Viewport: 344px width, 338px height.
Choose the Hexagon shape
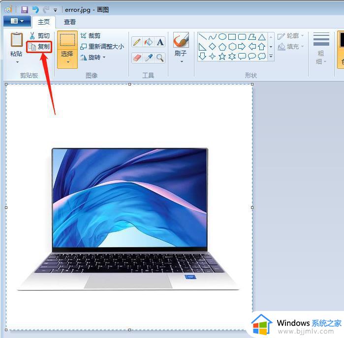[x=232, y=47]
